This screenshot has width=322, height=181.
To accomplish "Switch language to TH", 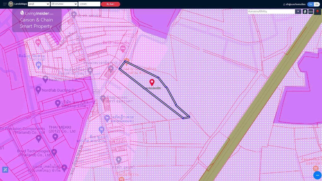I will pos(310,4).
